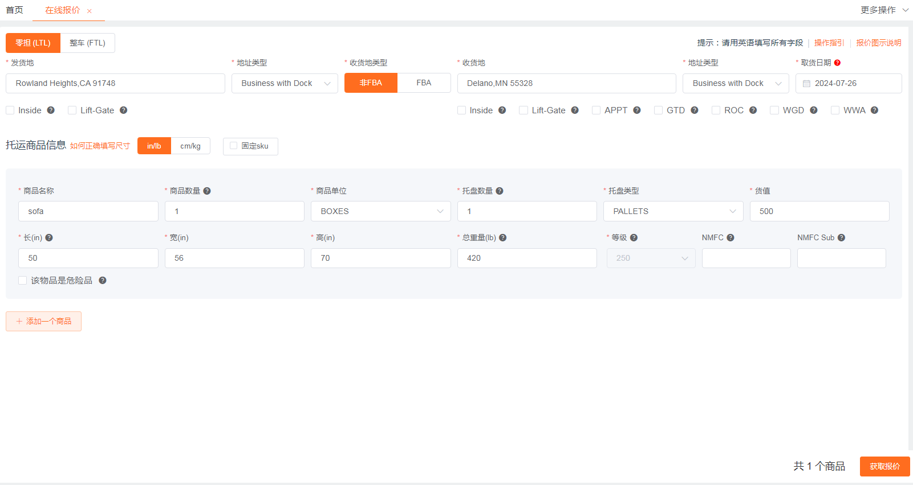
Task: Click help icon next to 取货日期 label
Action: tap(837, 63)
